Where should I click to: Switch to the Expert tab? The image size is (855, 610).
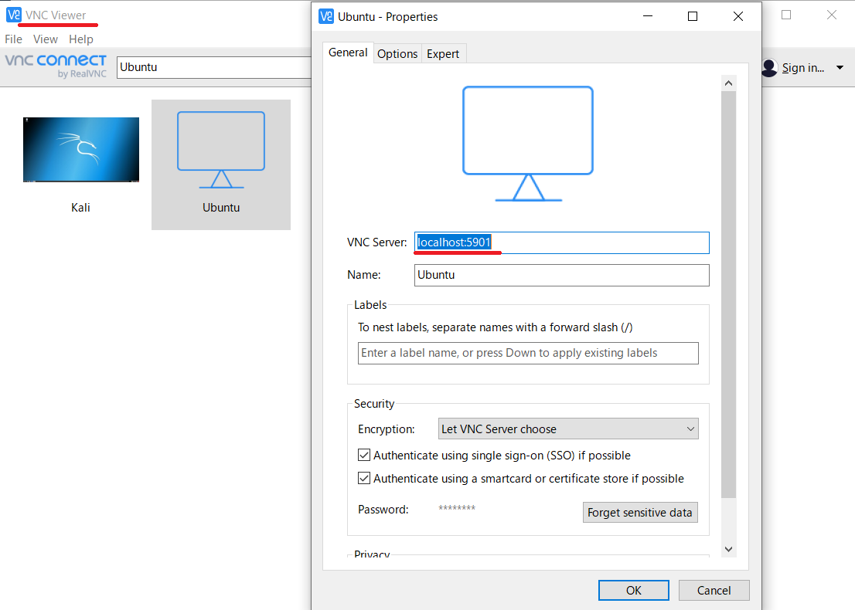(x=443, y=54)
